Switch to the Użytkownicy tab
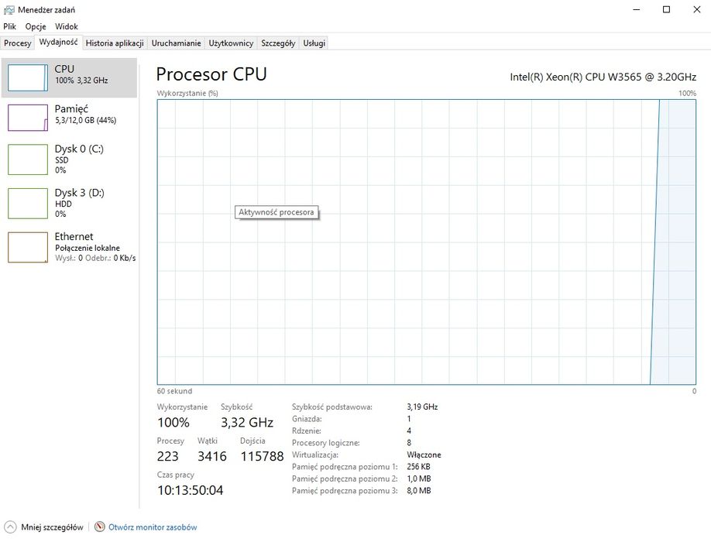 pyautogui.click(x=231, y=43)
